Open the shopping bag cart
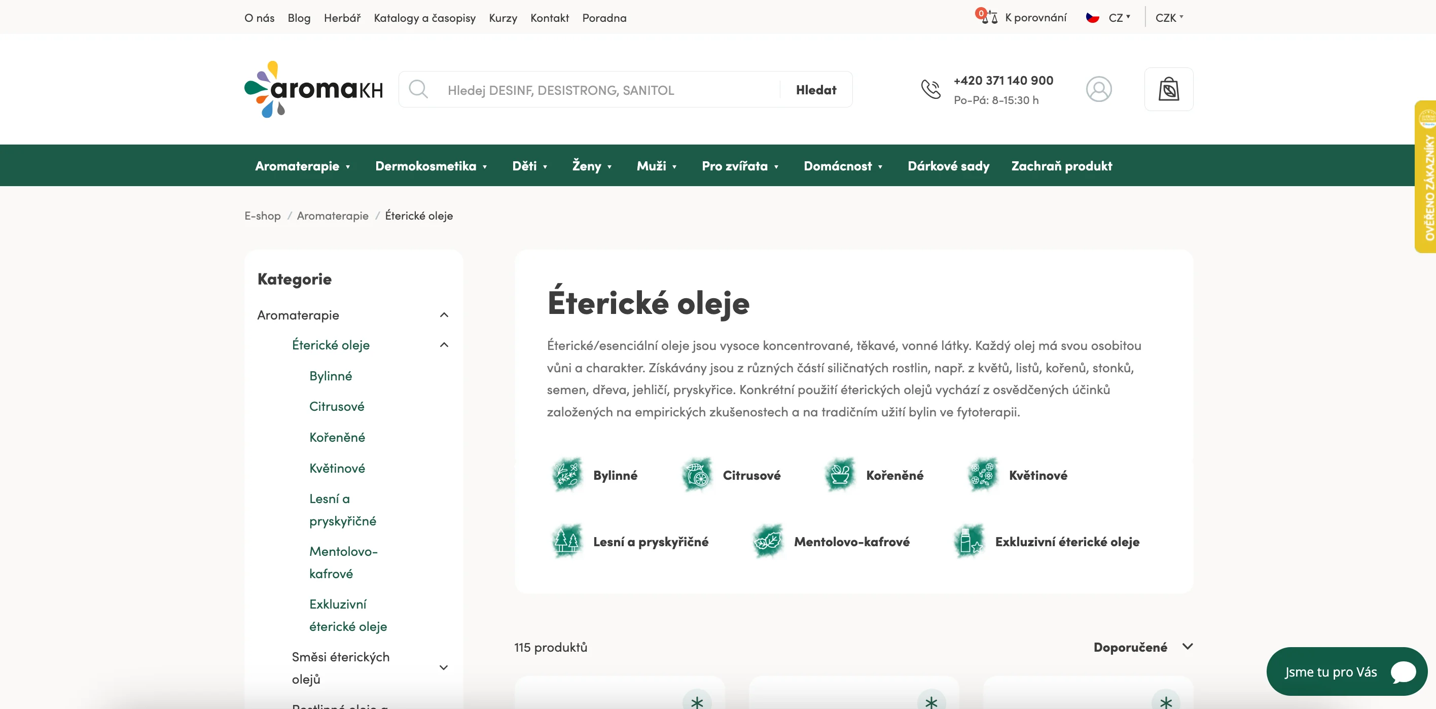This screenshot has height=709, width=1436. (x=1169, y=89)
